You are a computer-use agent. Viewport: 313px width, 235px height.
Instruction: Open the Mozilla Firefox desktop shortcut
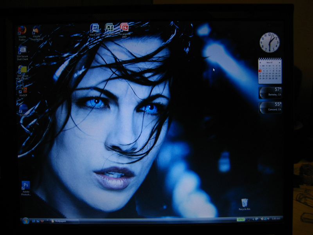[22, 33]
